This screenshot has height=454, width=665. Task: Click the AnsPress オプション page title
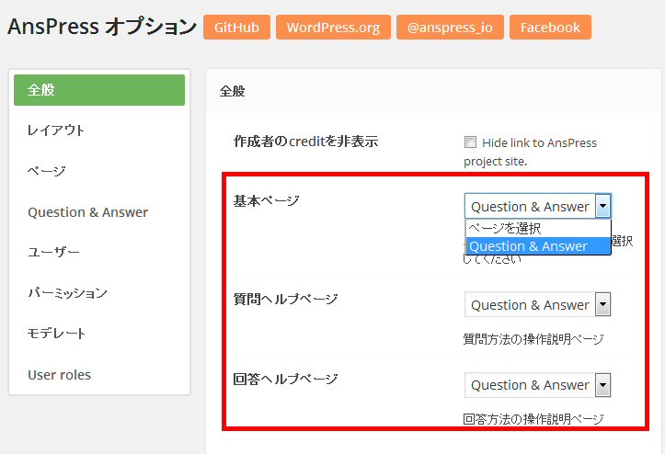point(102,27)
